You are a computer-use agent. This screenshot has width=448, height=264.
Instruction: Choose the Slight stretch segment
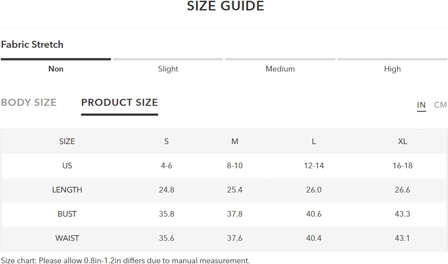pyautogui.click(x=168, y=69)
